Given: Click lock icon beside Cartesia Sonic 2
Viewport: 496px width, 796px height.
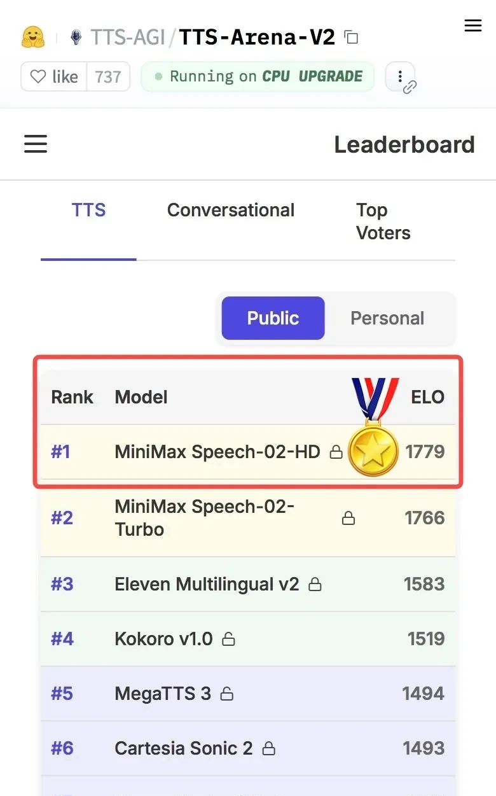Looking at the screenshot, I should [x=269, y=749].
